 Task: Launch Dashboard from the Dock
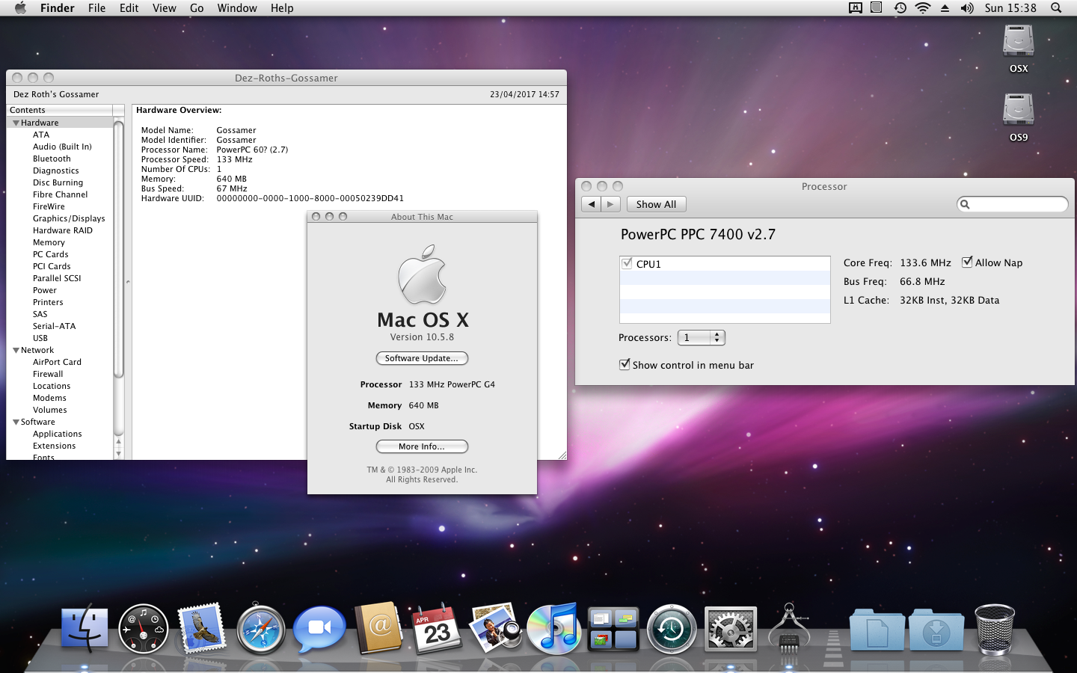(x=144, y=630)
